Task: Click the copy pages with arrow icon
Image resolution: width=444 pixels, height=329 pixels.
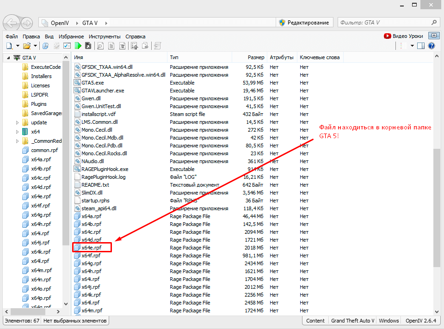Action: pyautogui.click(x=145, y=46)
